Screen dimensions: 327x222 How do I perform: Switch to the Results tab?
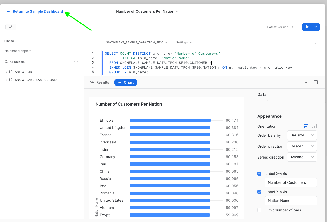pyautogui.click(x=100, y=82)
